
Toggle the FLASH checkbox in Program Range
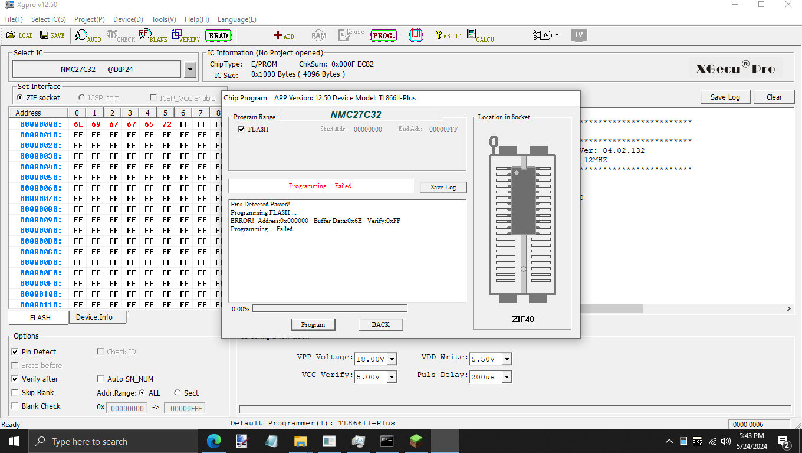tap(241, 129)
